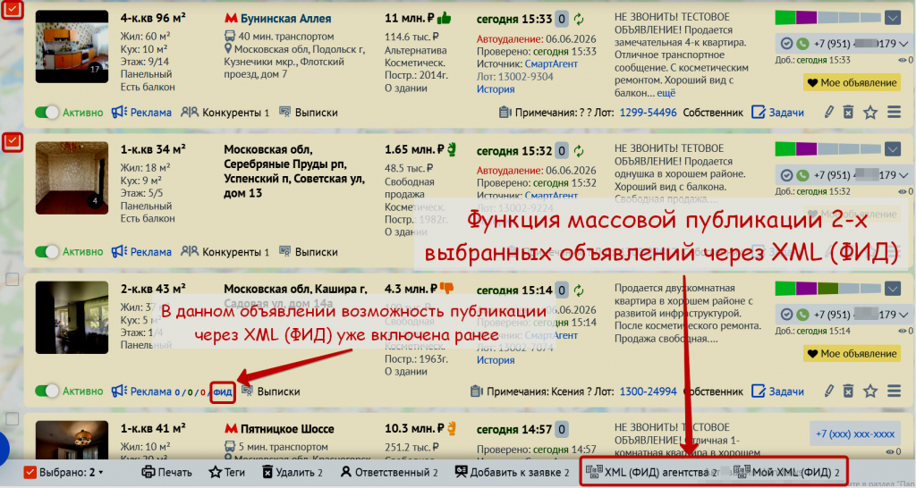
Task: Delete the 2-к.кв 43 м² listing
Action: (848, 391)
